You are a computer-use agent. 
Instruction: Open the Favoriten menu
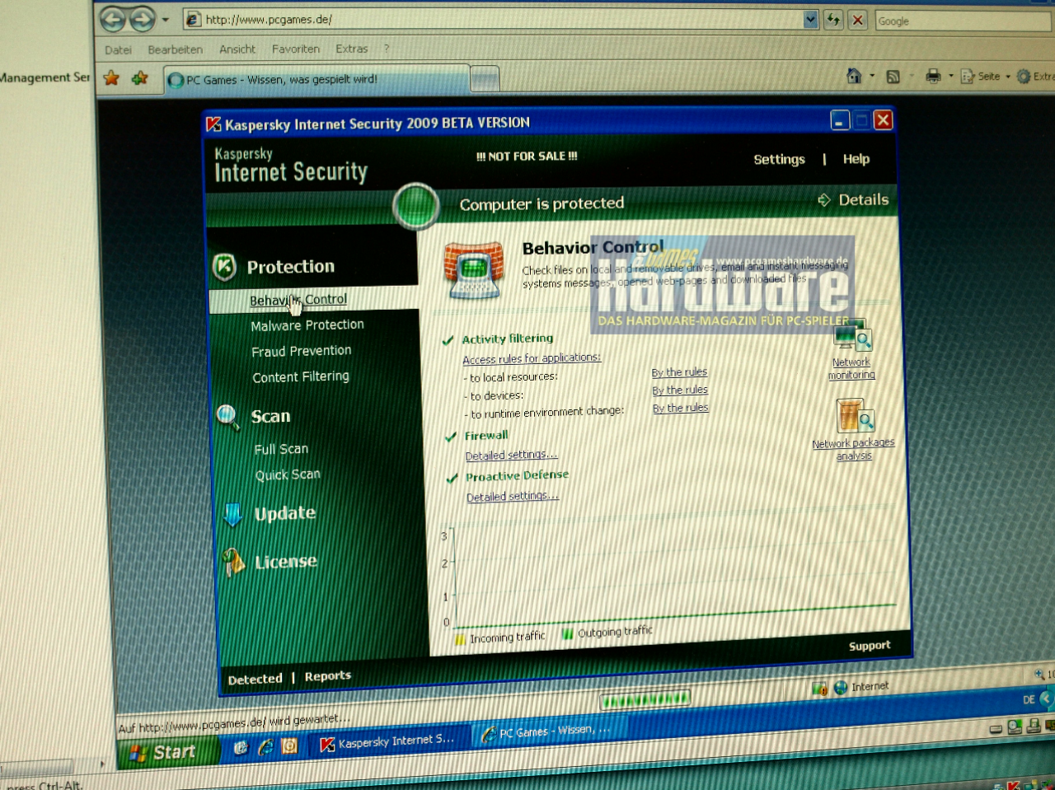[296, 49]
